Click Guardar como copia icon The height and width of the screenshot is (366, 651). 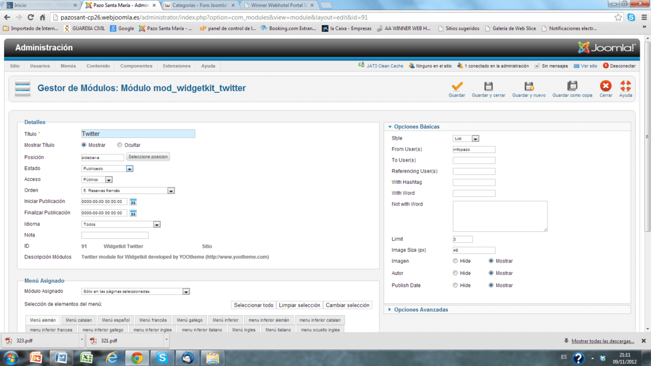(x=572, y=86)
